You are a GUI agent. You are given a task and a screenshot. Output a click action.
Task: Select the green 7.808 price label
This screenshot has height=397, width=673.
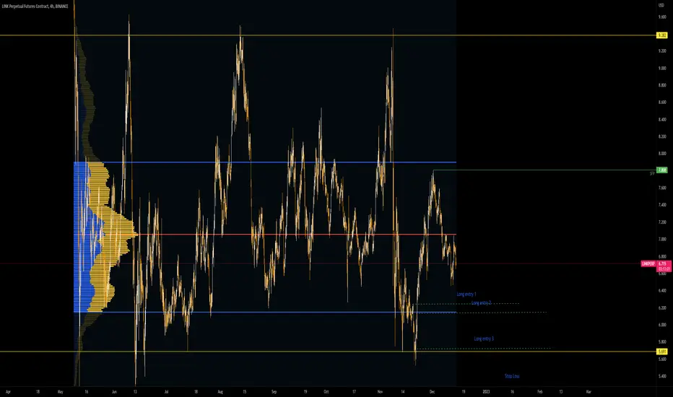(x=662, y=170)
